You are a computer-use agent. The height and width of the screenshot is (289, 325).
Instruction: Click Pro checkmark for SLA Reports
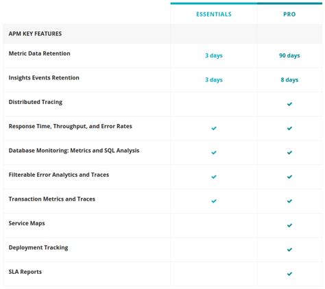pos(289,274)
